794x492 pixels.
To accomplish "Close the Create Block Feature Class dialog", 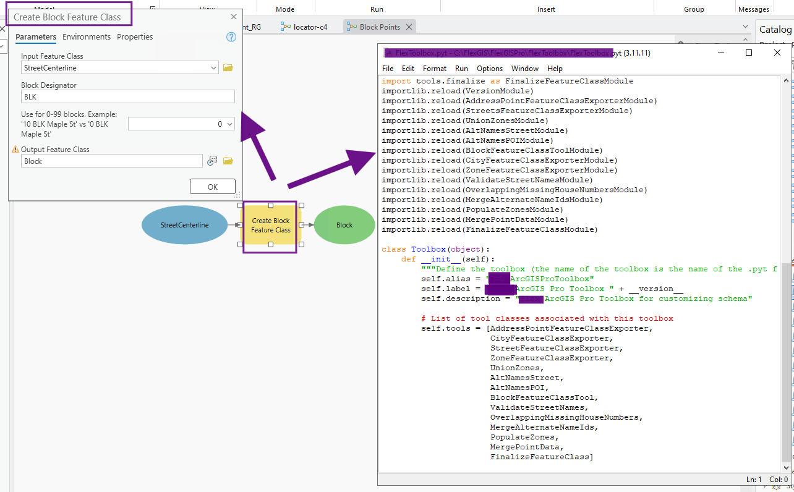I will [x=233, y=17].
